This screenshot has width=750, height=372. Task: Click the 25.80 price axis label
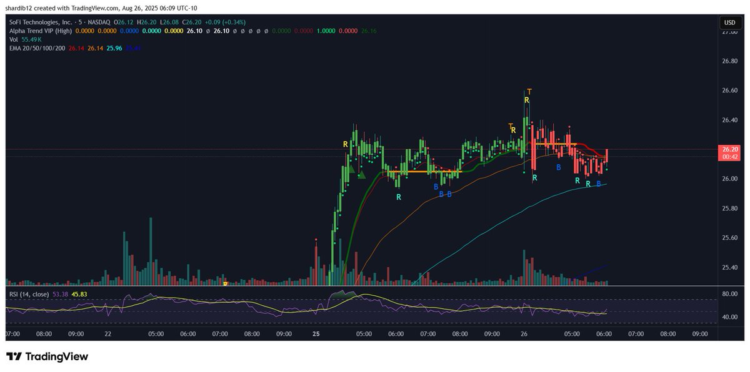[729, 208]
